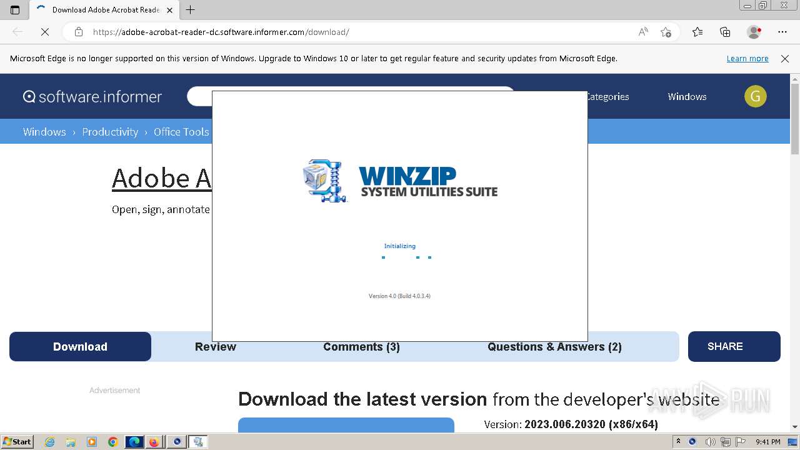Select the Download tab

[80, 346]
